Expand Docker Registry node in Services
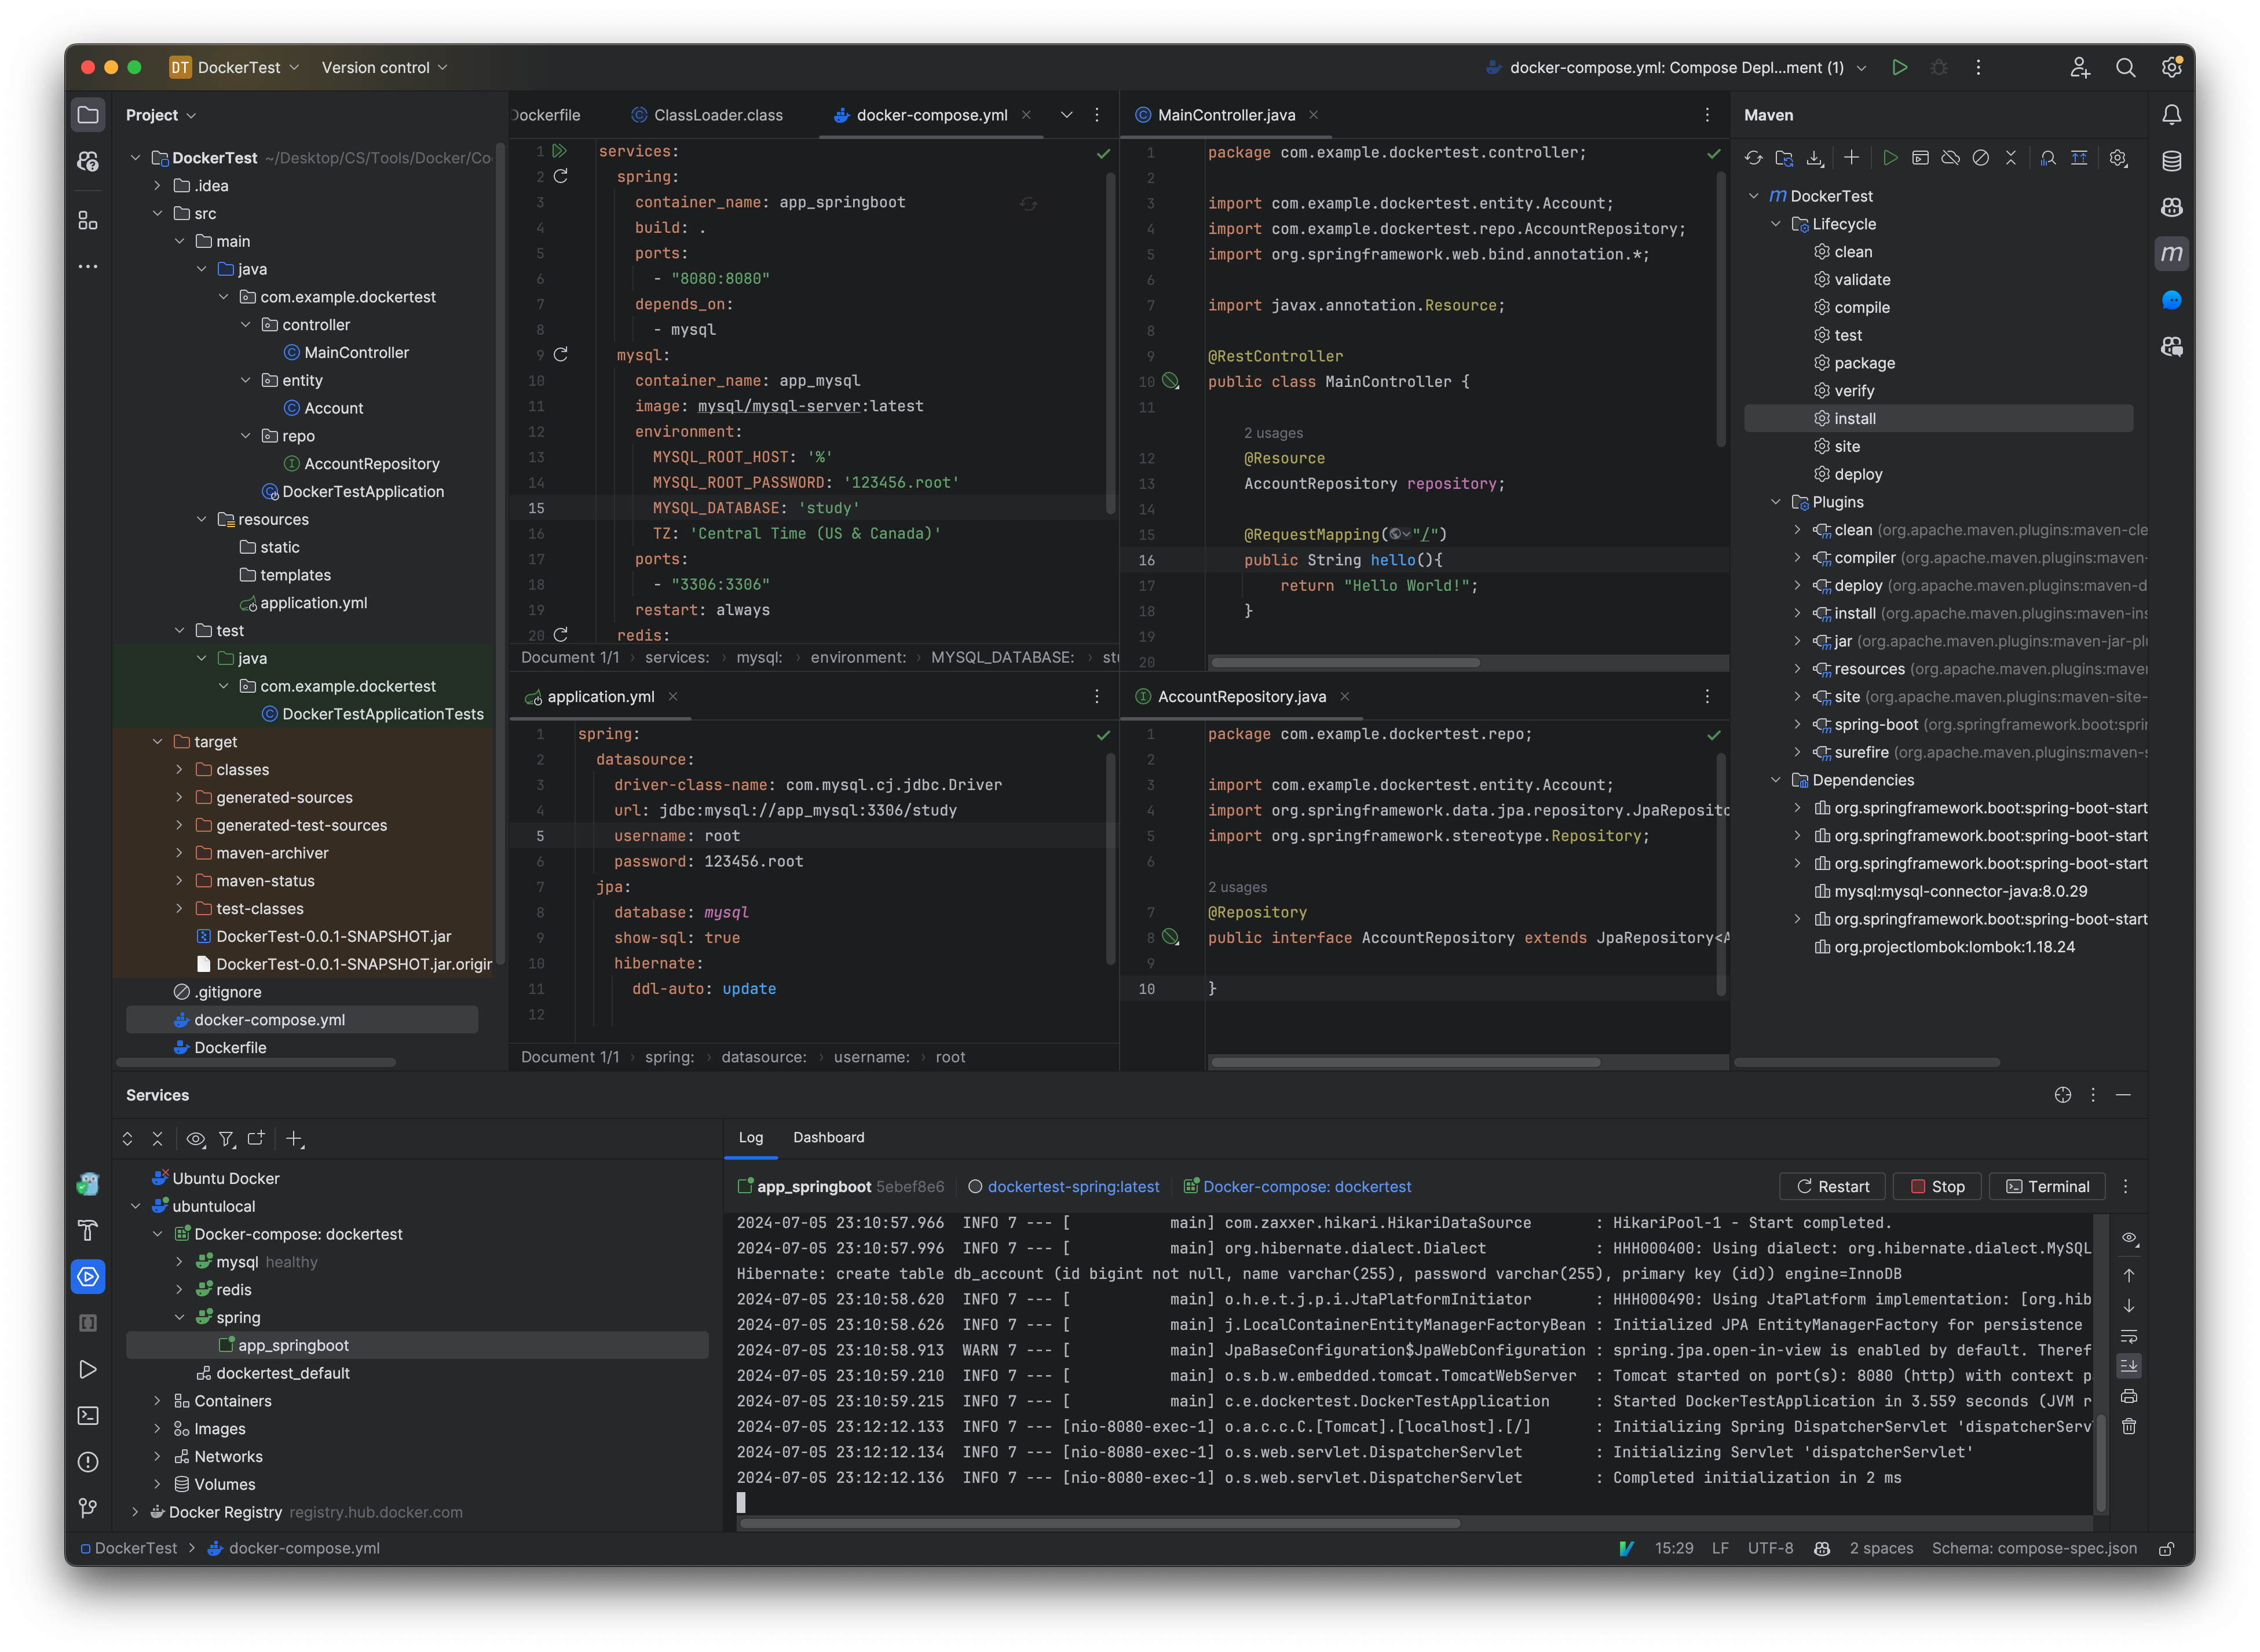 pos(135,1512)
